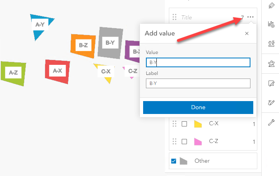
Task: Open the three-dots options menu beside Title
Action: point(251,17)
